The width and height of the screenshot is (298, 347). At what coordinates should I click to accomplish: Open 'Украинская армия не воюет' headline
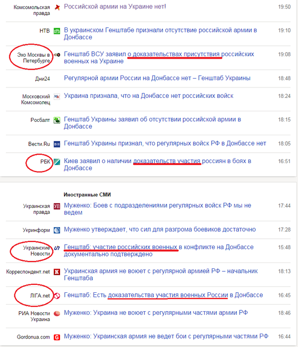161,274
